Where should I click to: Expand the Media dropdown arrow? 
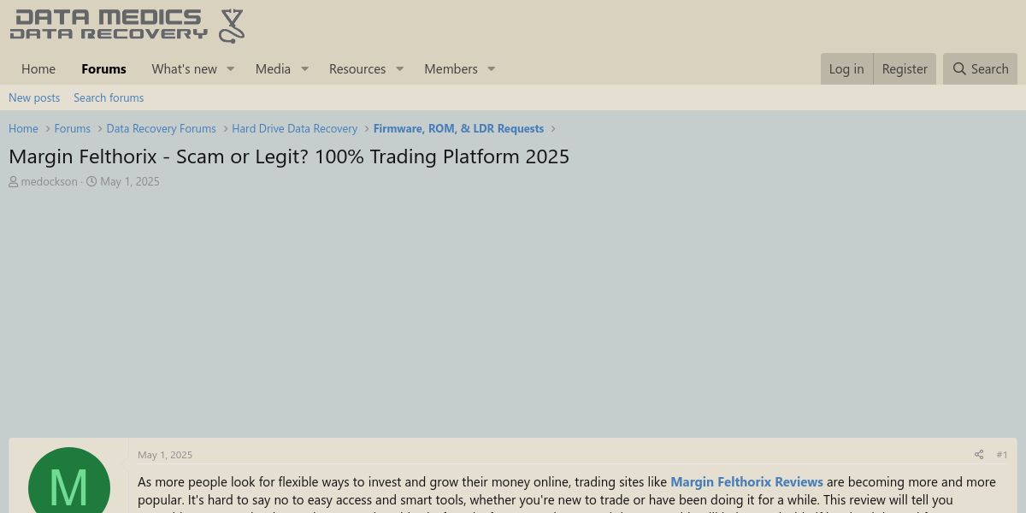[304, 69]
